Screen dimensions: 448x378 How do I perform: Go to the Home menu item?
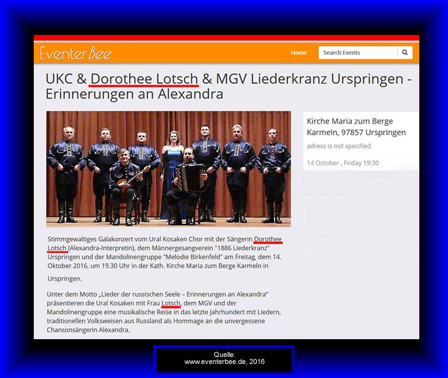coord(299,53)
